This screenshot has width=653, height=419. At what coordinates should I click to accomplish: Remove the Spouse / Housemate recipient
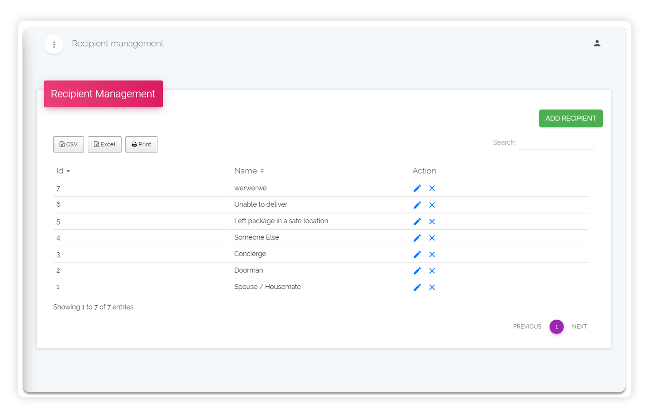(x=432, y=287)
